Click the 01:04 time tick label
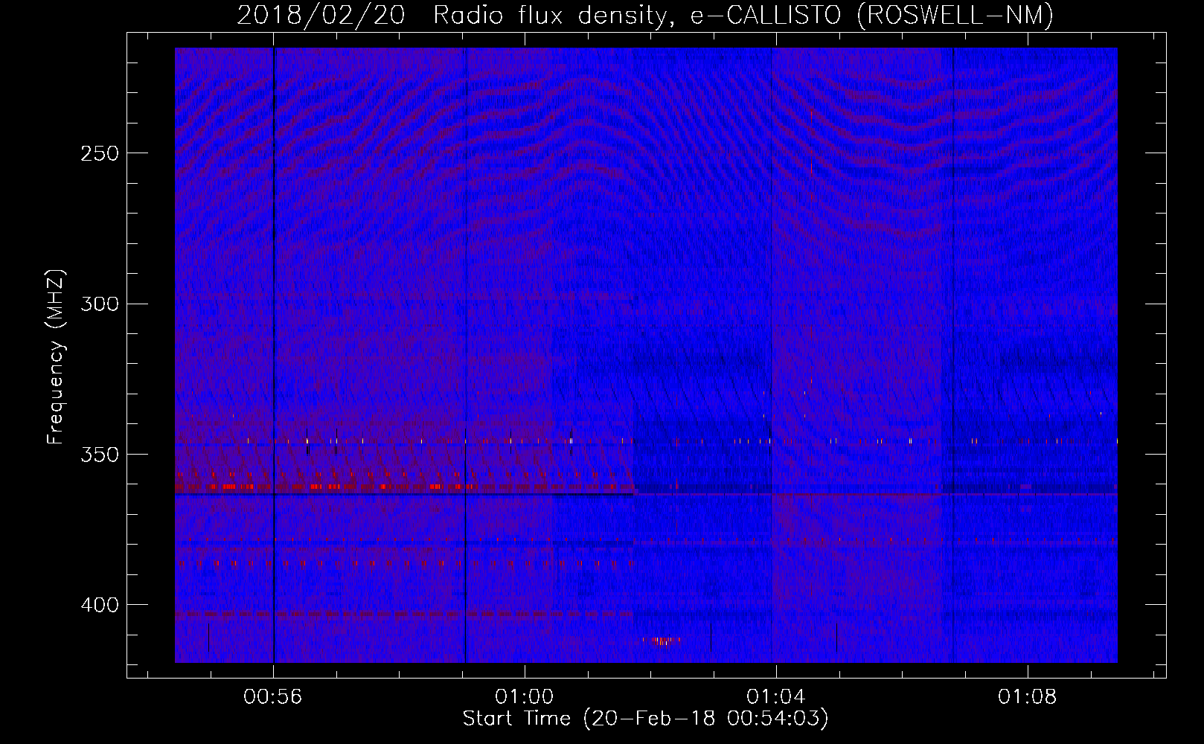This screenshot has height=744, width=1204. (x=776, y=697)
